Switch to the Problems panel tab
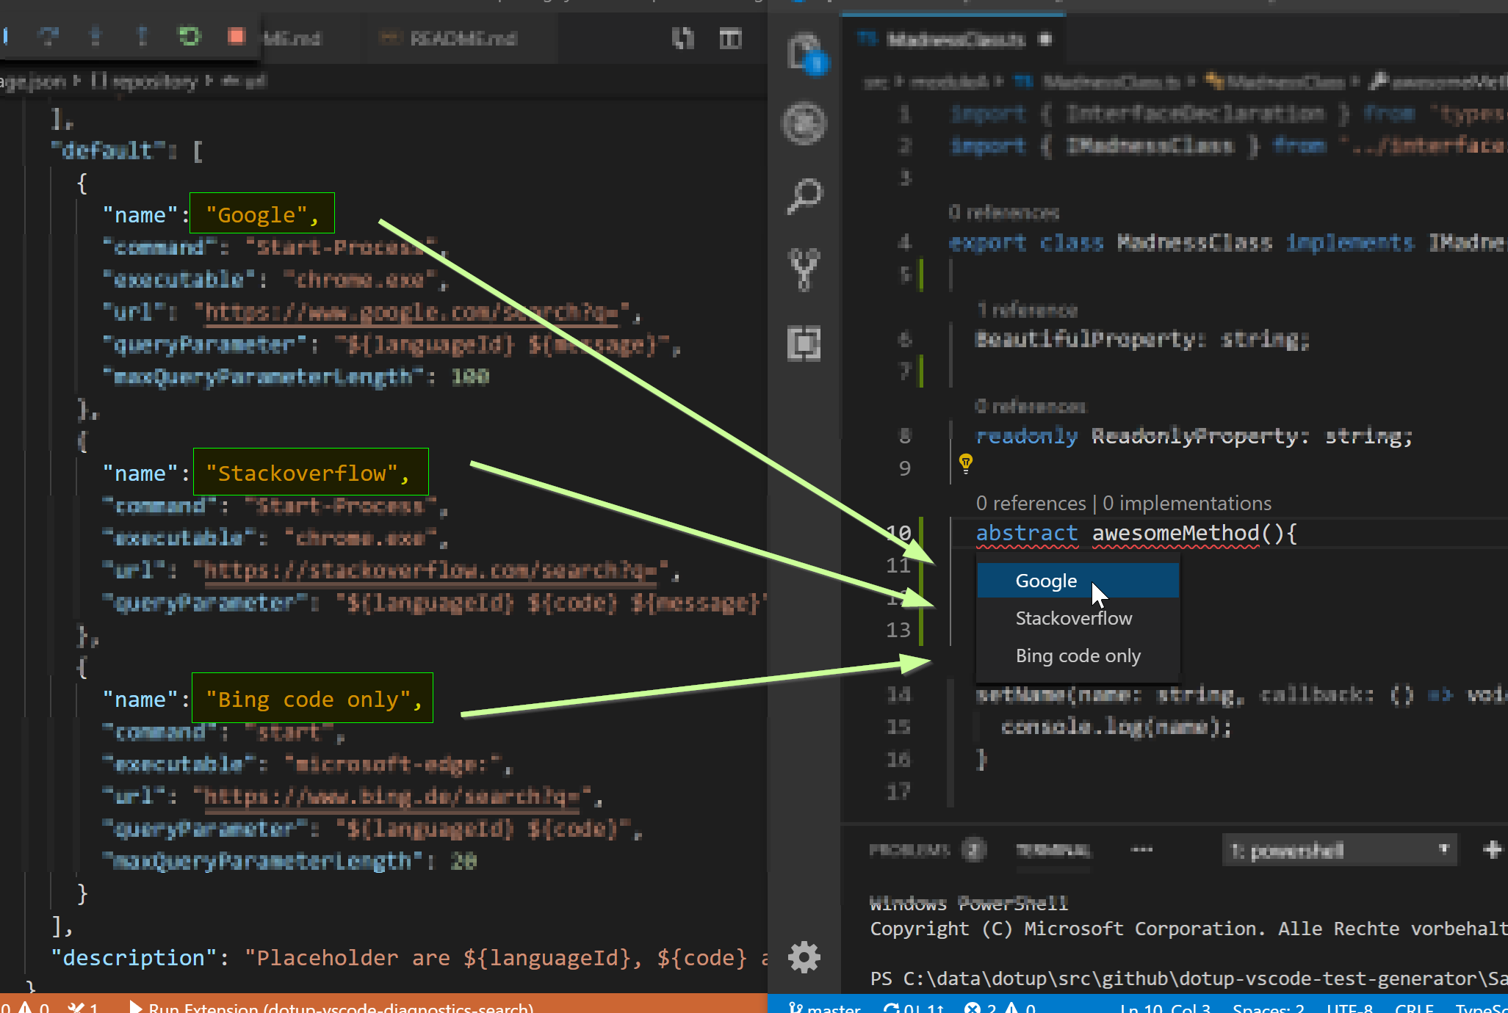The width and height of the screenshot is (1508, 1013). [910, 850]
